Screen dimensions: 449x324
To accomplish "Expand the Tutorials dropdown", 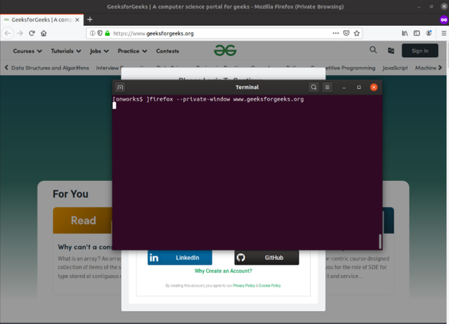I will [66, 51].
